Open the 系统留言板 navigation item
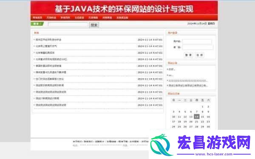This screenshot has height=159, width=255. tap(122, 18)
